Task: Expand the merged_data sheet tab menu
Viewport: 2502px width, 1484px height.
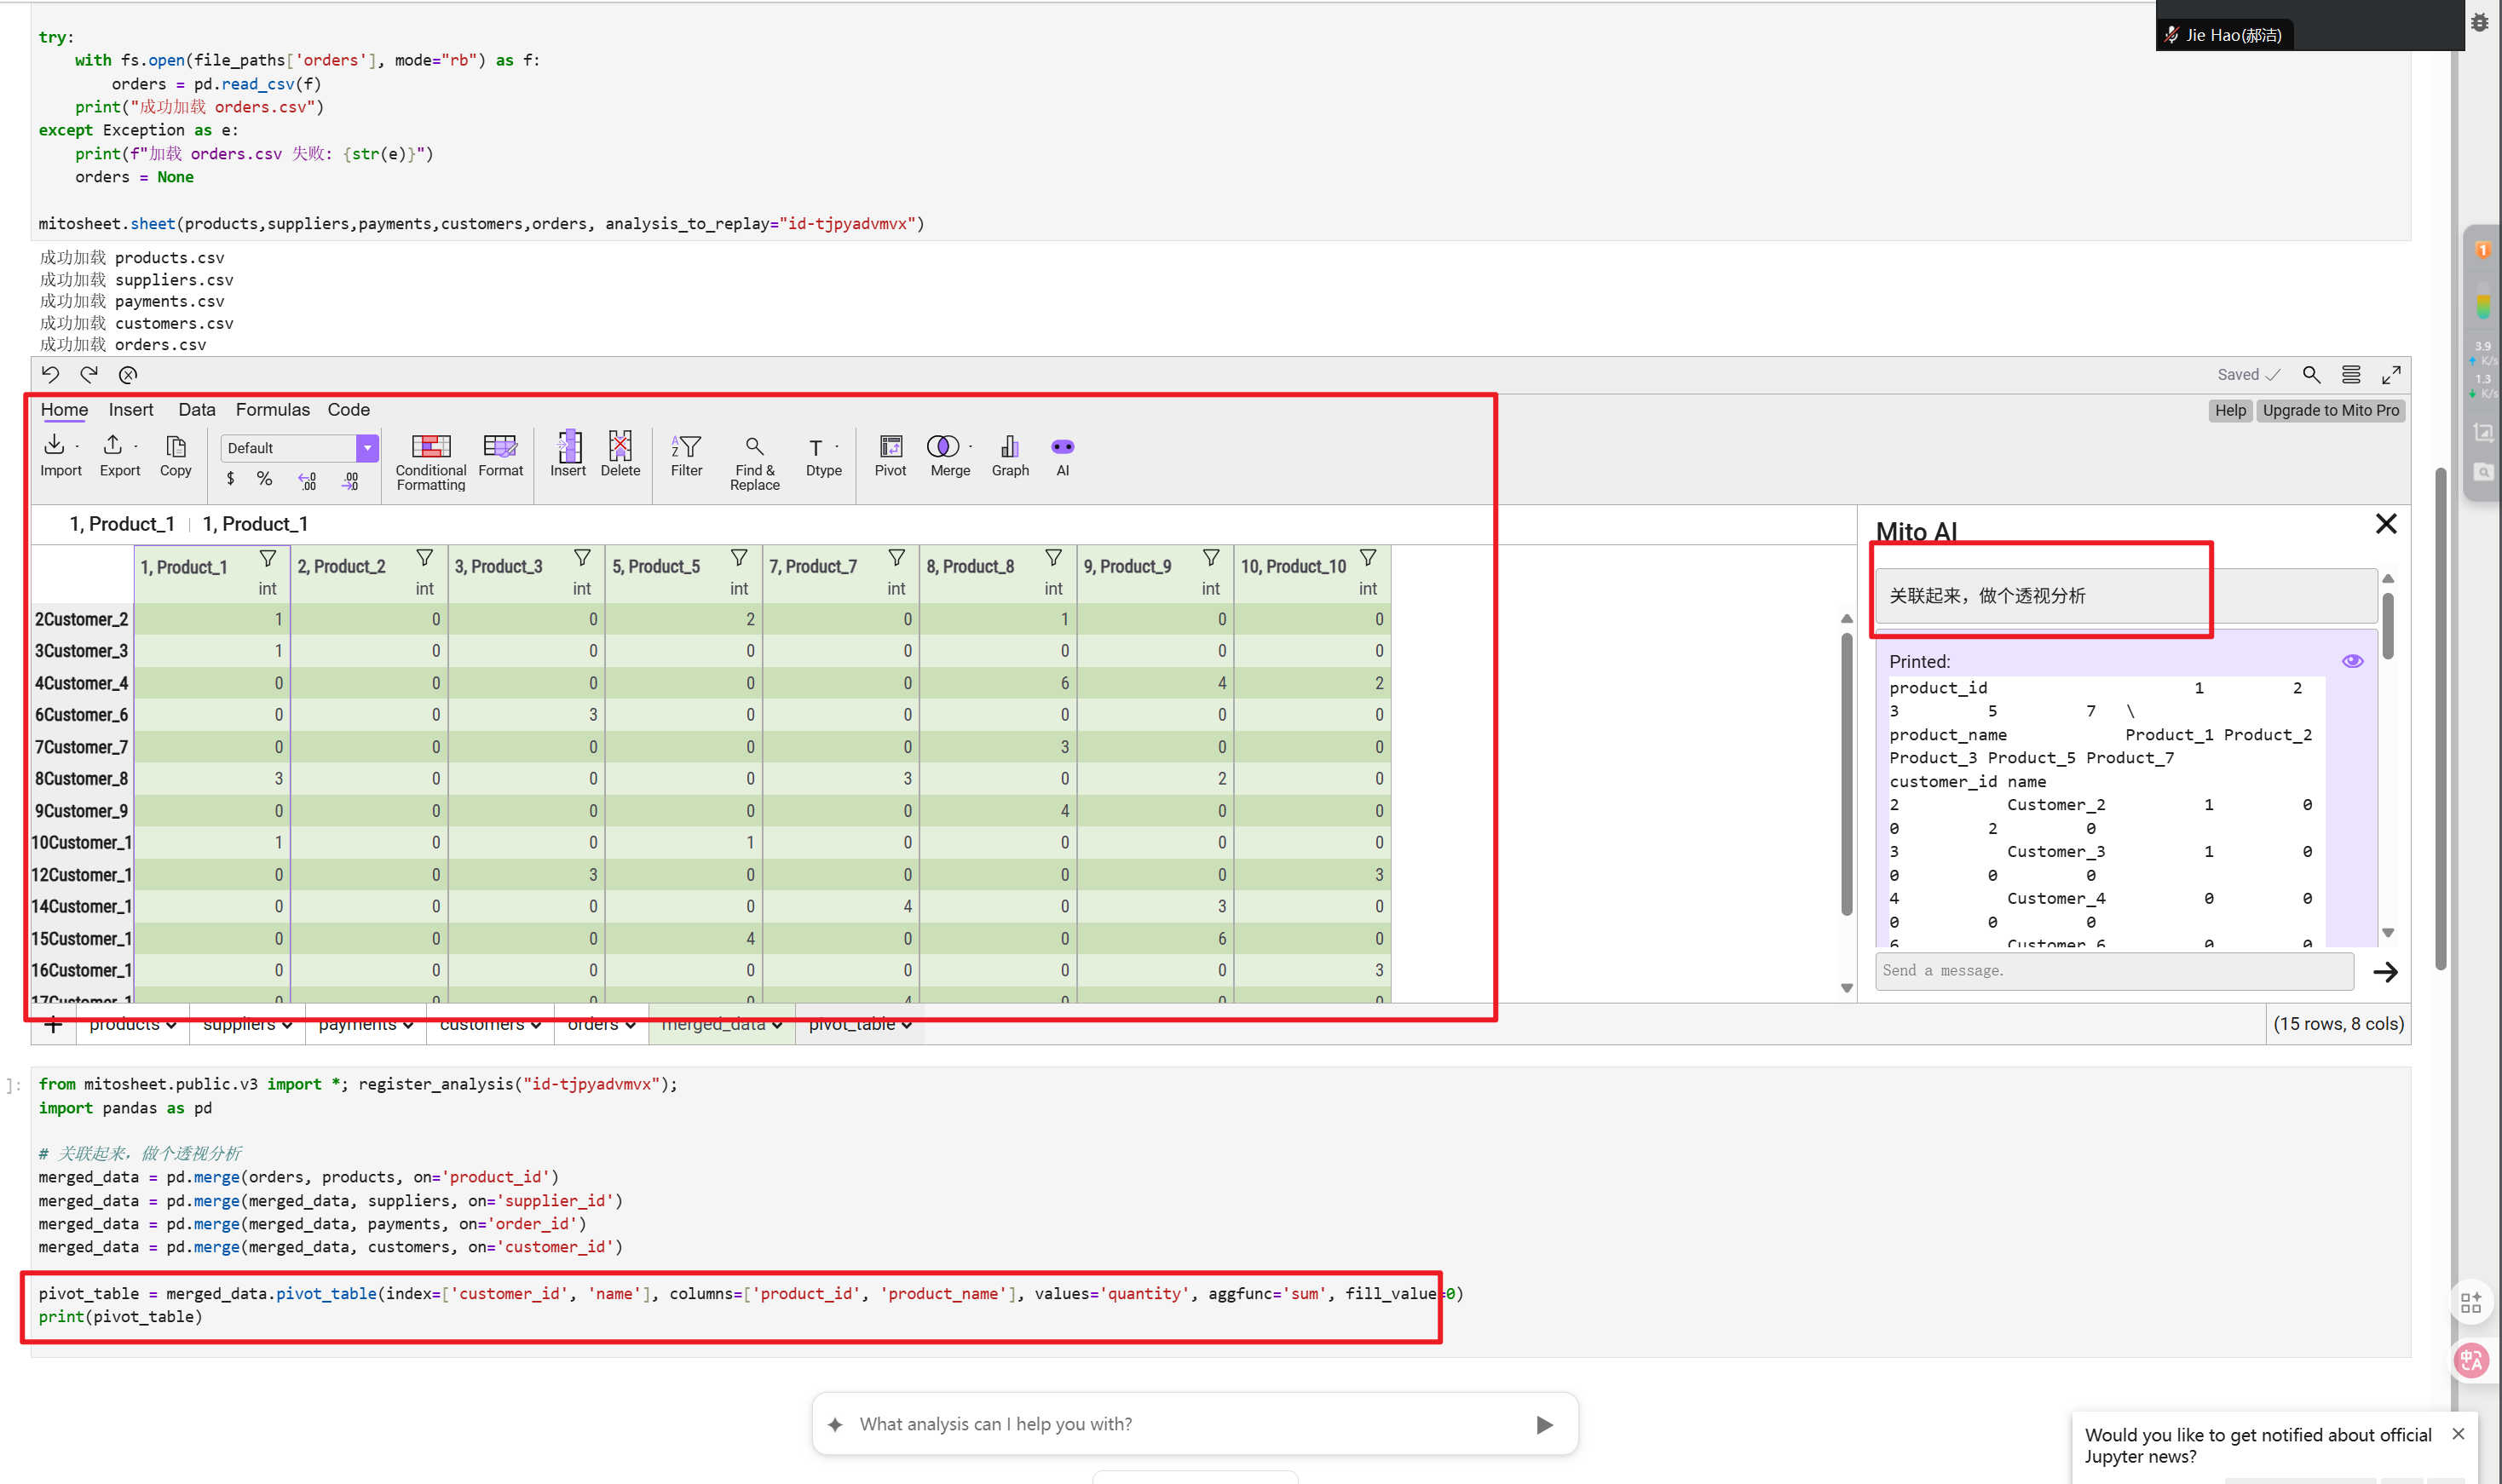Action: coord(777,1025)
